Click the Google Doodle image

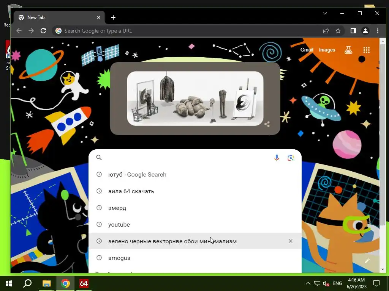click(195, 99)
